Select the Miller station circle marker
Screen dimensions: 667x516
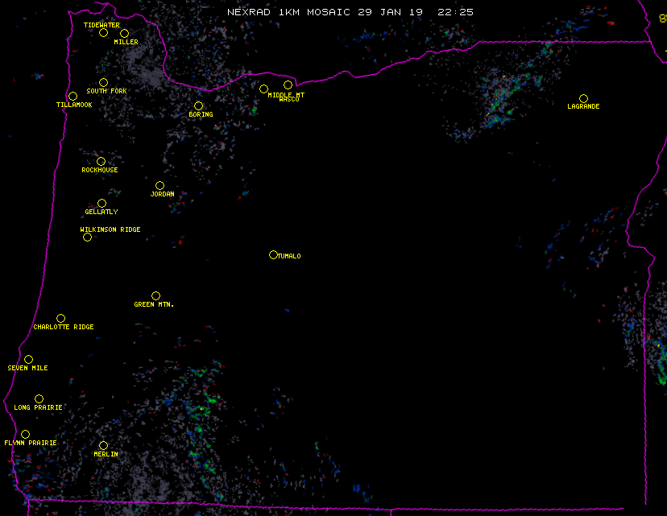click(124, 33)
